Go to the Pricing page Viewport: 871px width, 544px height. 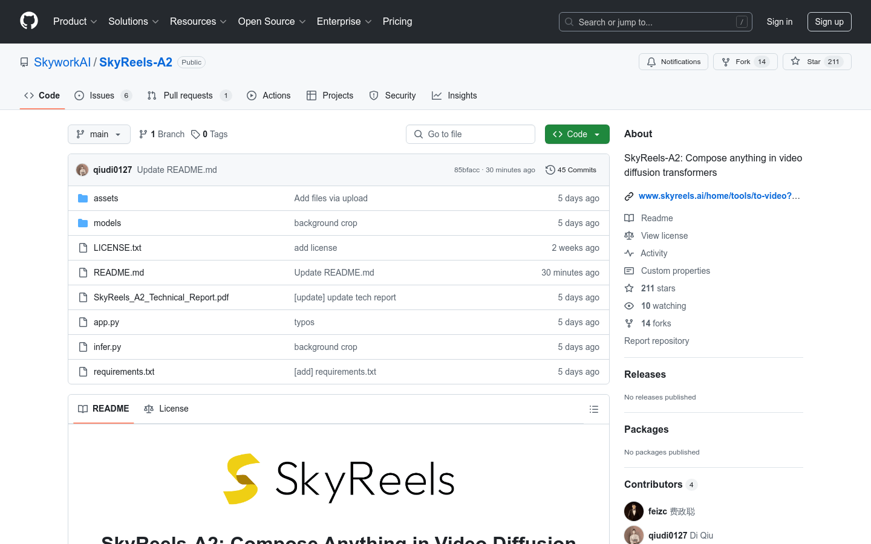click(397, 22)
